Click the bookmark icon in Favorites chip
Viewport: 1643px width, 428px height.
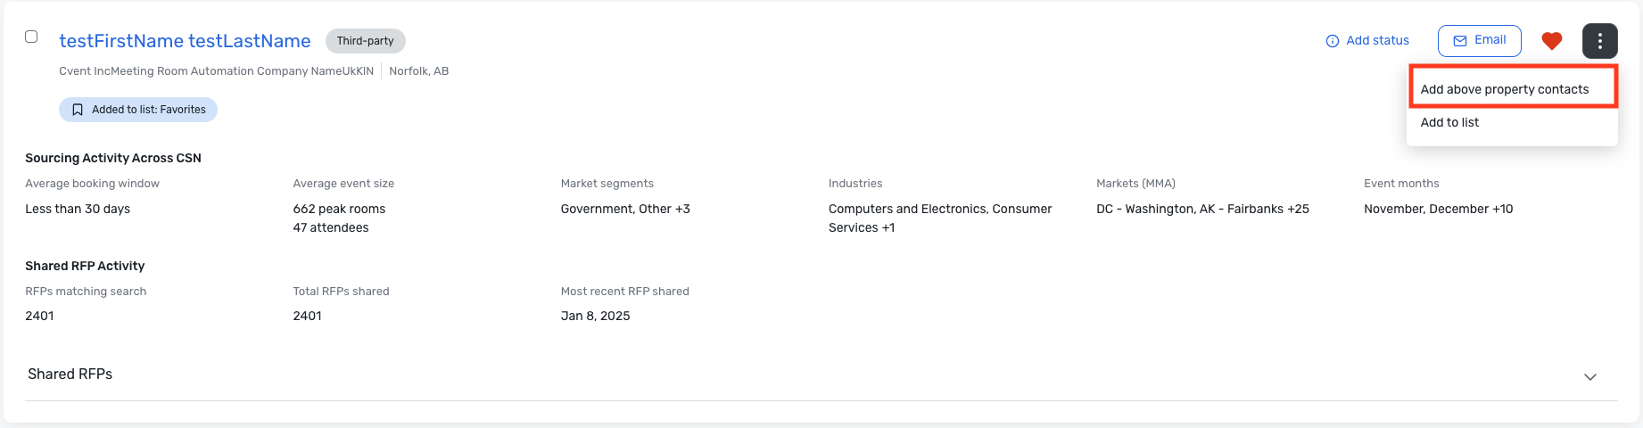click(x=78, y=110)
